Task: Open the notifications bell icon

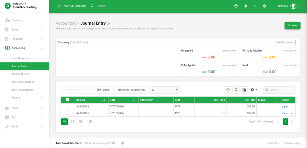Action: (246, 6)
